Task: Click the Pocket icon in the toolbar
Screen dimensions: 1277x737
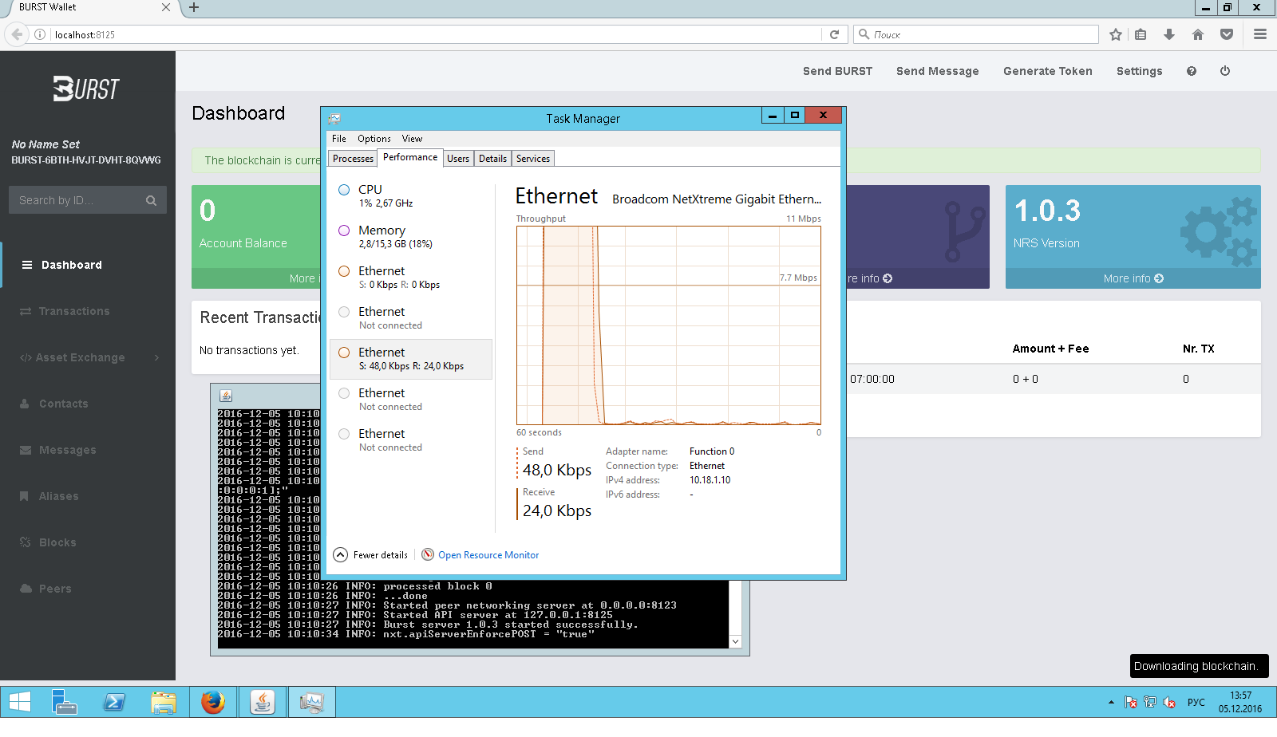Action: point(1227,34)
